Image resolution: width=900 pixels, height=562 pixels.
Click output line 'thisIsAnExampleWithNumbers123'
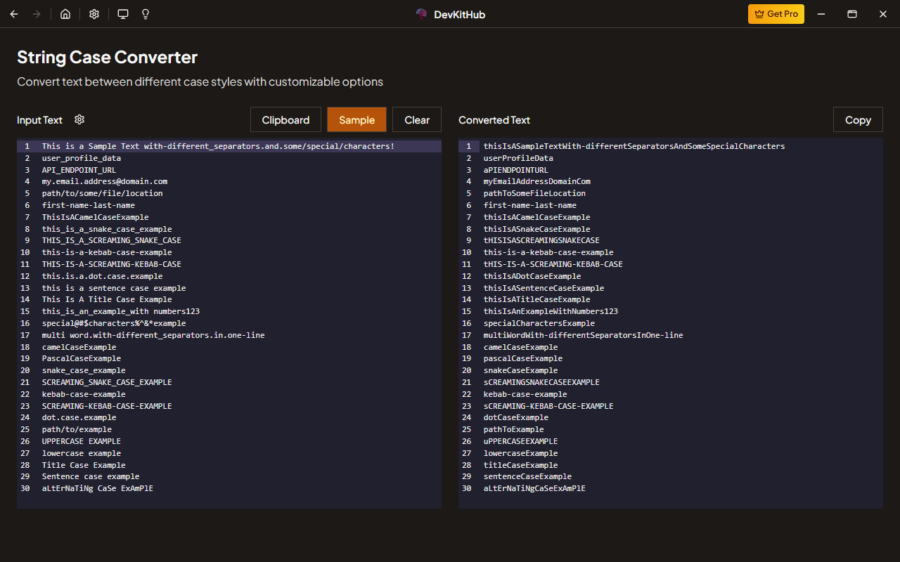[x=551, y=311]
